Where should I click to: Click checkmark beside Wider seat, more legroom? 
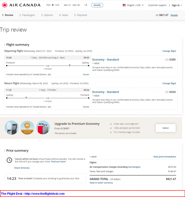(111, 124)
